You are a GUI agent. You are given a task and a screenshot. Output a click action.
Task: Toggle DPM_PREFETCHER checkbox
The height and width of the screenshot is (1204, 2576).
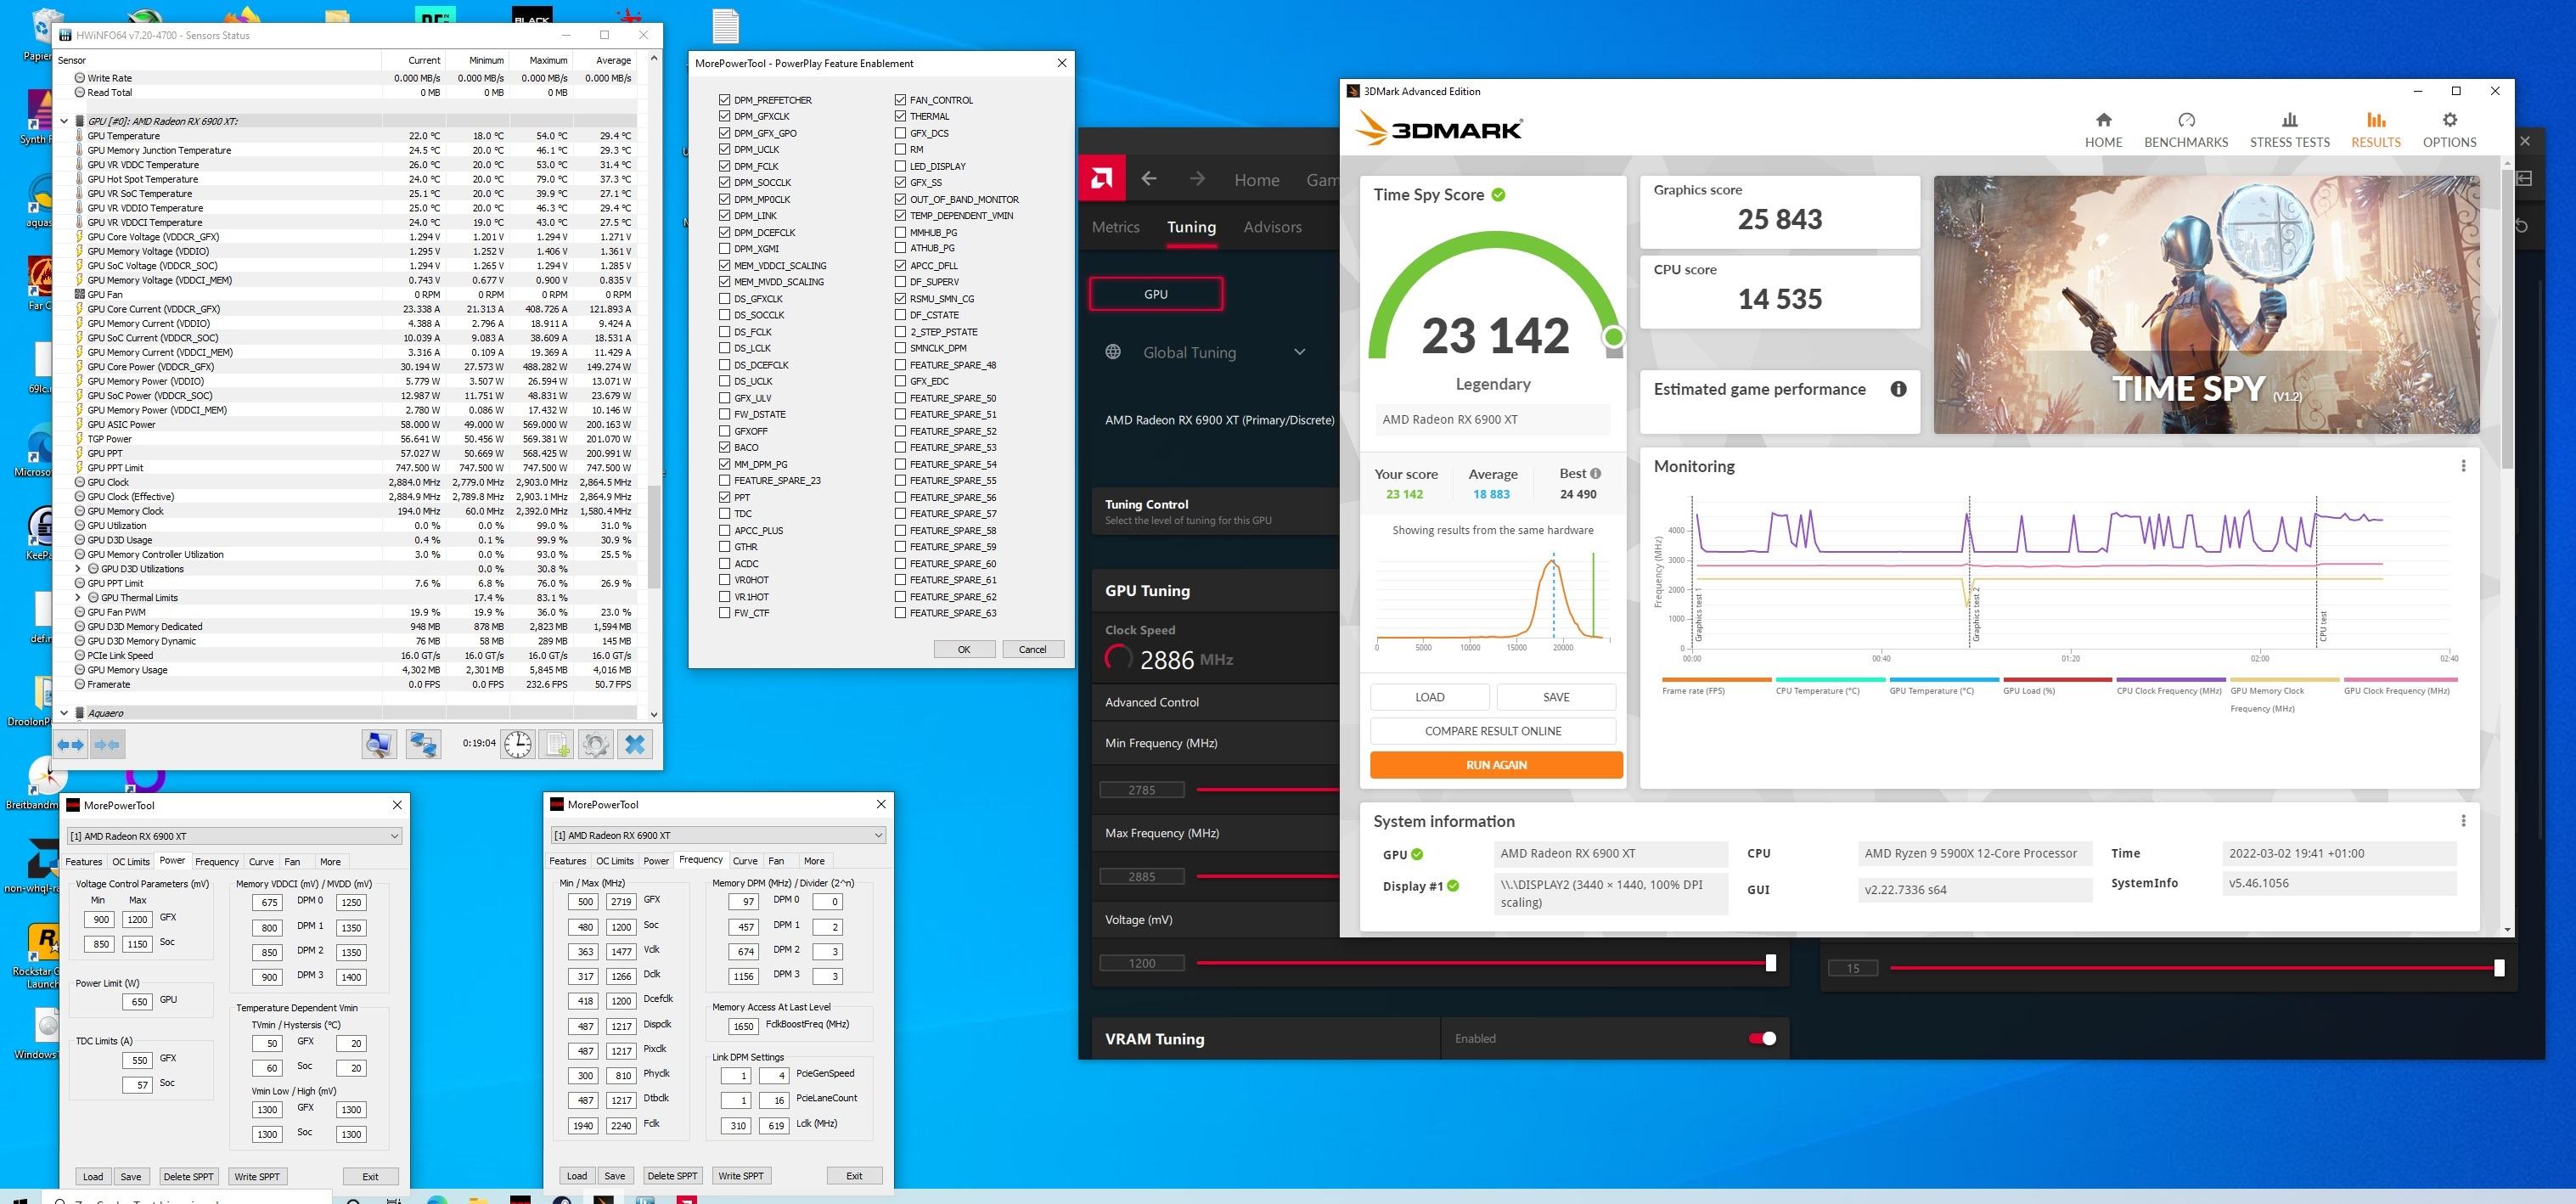[724, 100]
